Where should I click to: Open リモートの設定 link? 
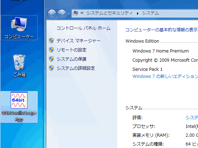click(x=72, y=50)
